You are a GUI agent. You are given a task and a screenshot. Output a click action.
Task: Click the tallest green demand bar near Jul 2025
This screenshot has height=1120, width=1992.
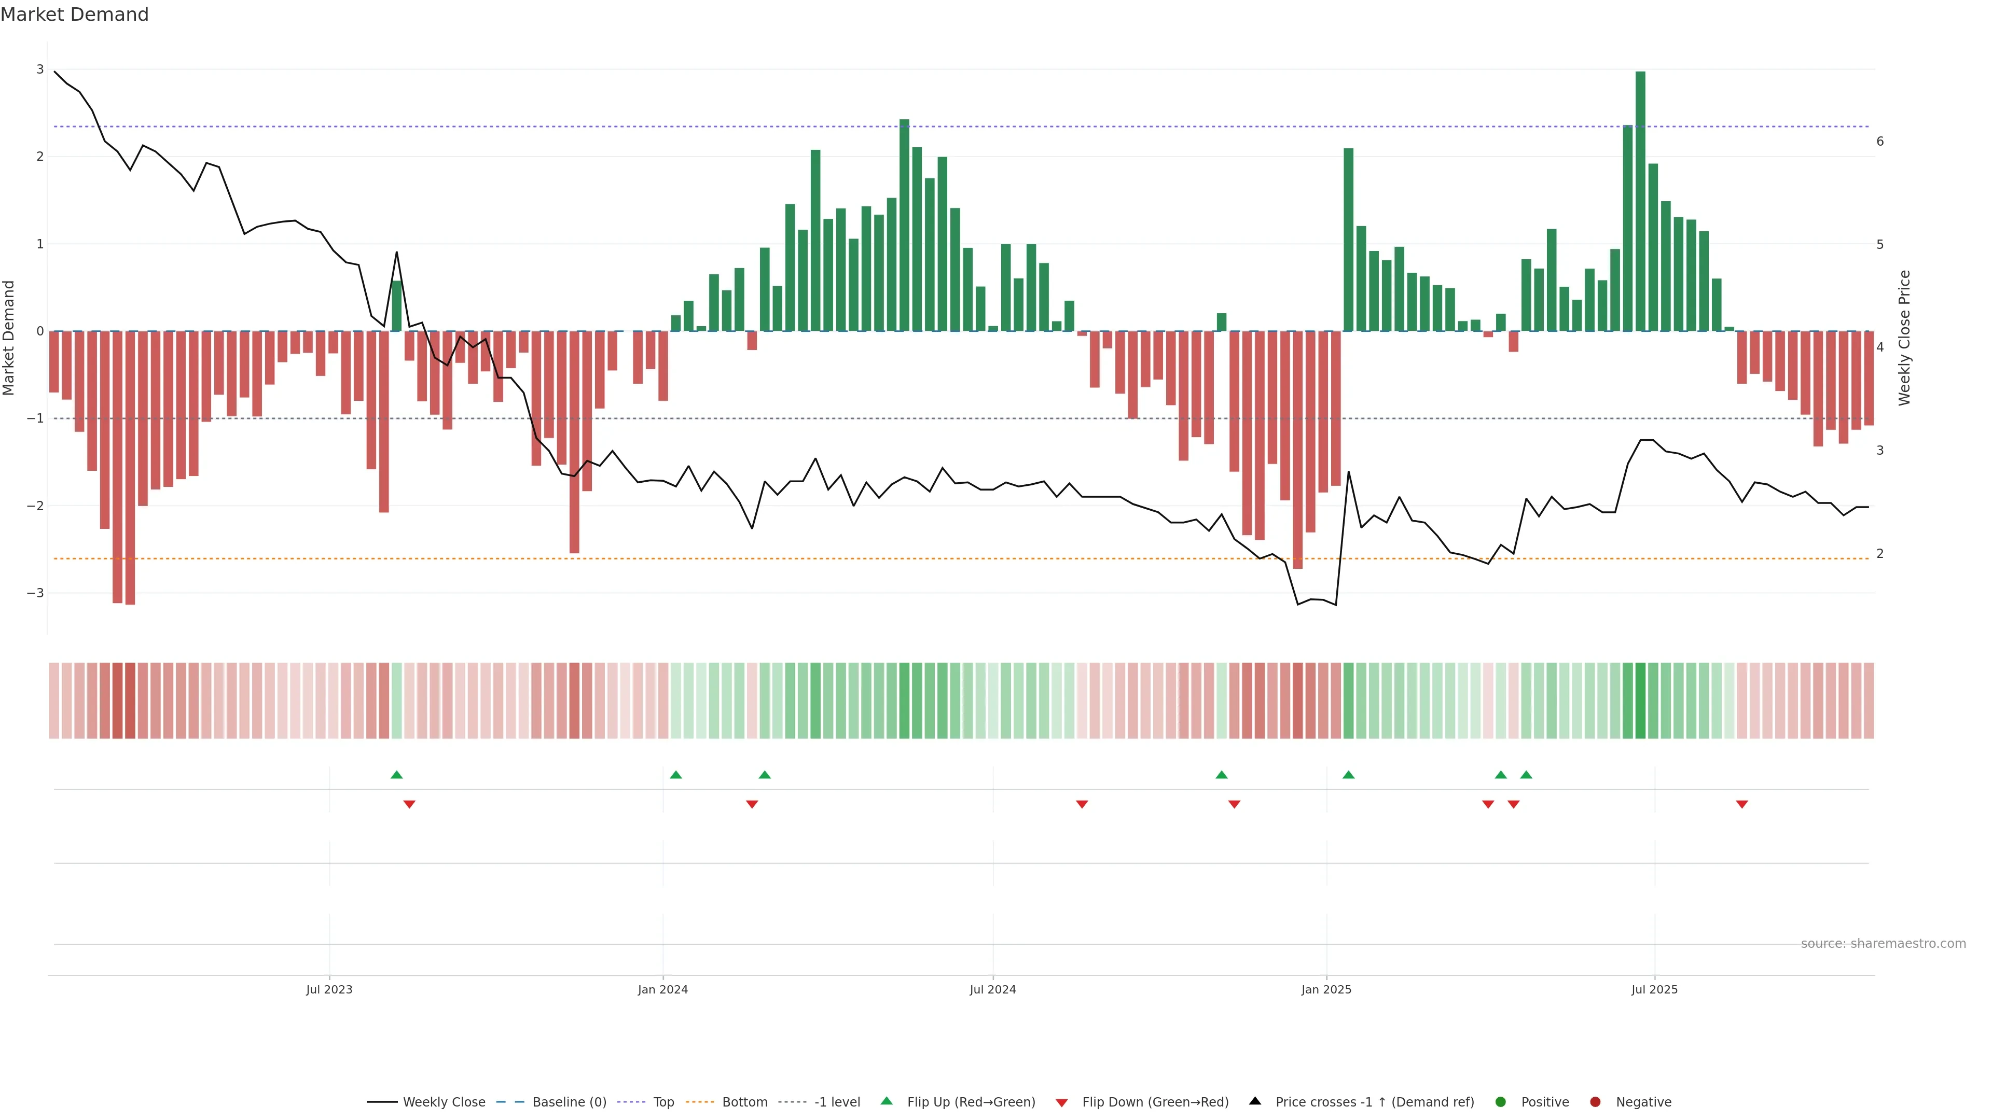(1640, 201)
